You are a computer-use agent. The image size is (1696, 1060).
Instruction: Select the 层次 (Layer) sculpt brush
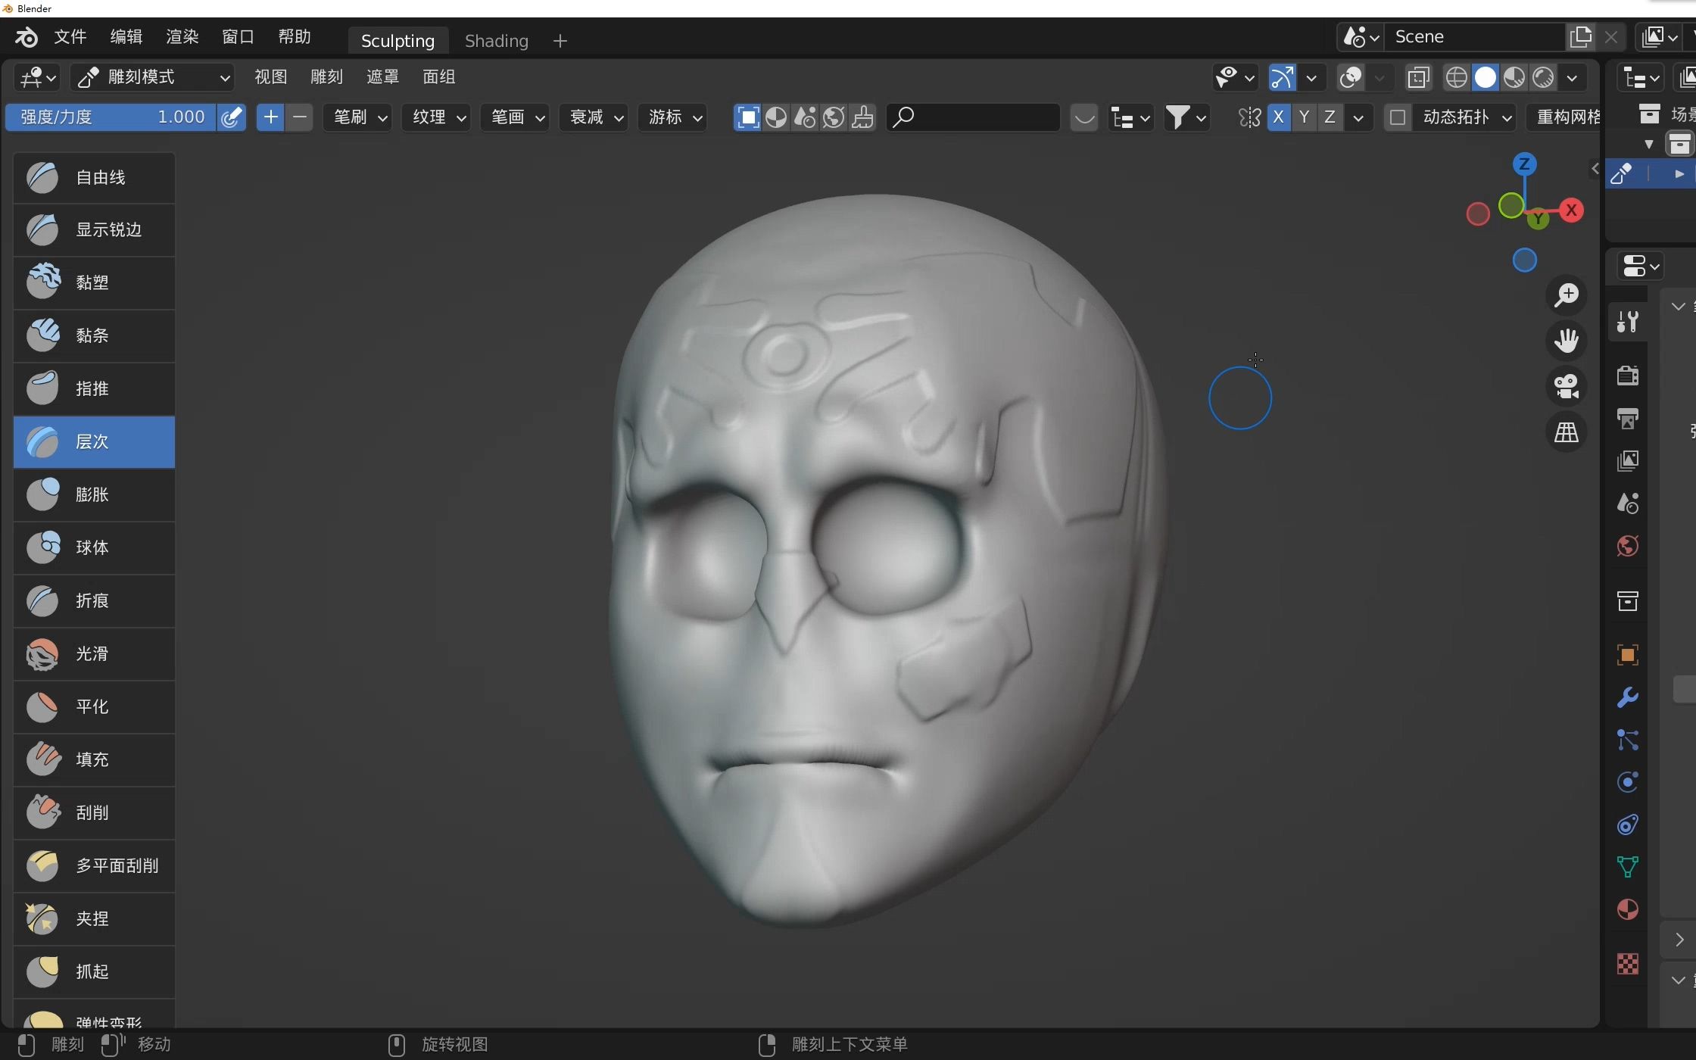[92, 441]
